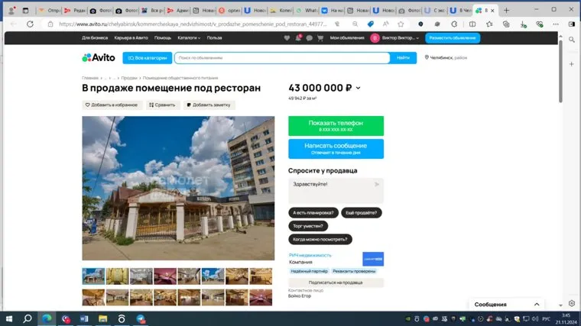Click 'Написать сообщение' blue button

336,148
